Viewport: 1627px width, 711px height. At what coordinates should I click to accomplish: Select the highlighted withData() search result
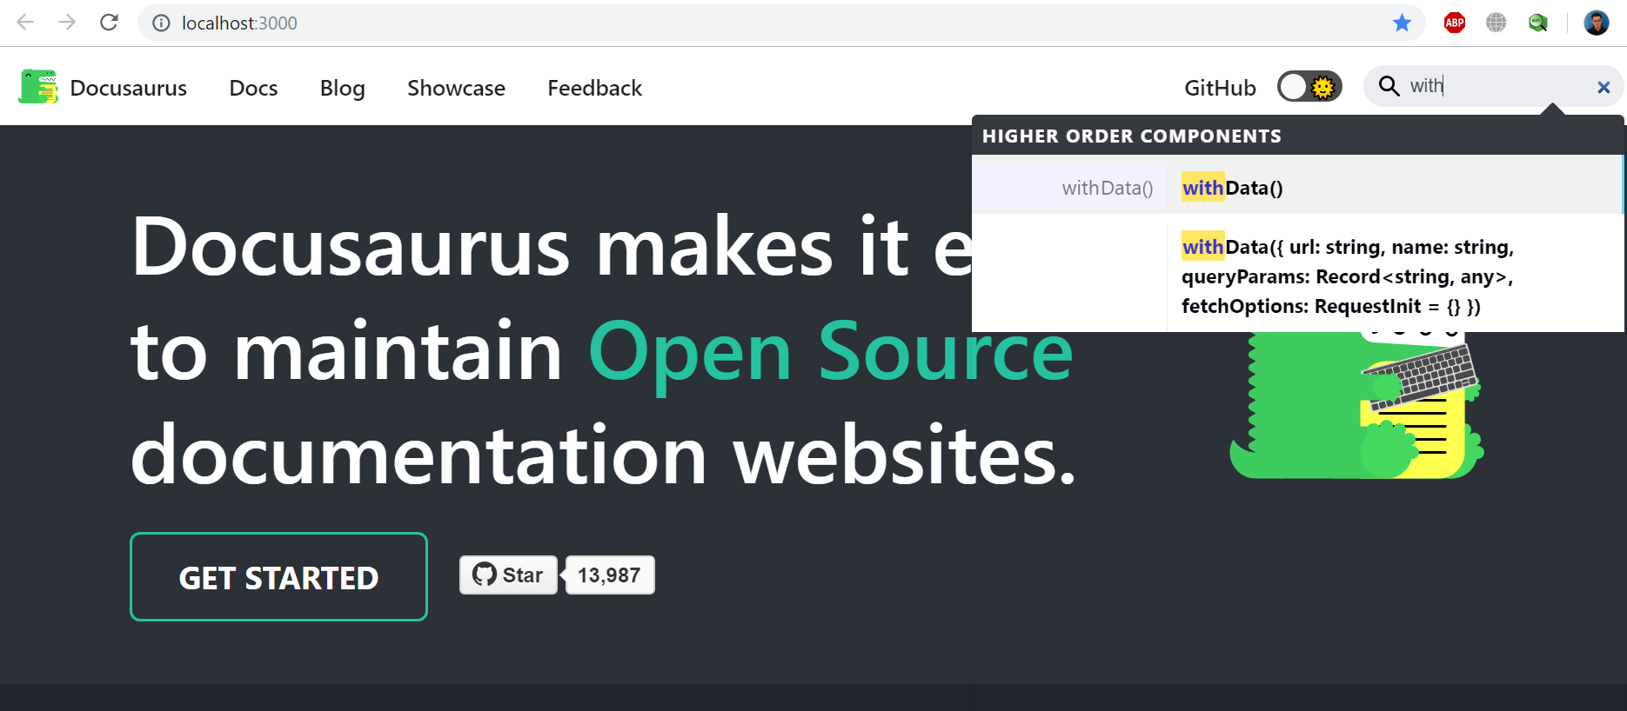(1297, 184)
